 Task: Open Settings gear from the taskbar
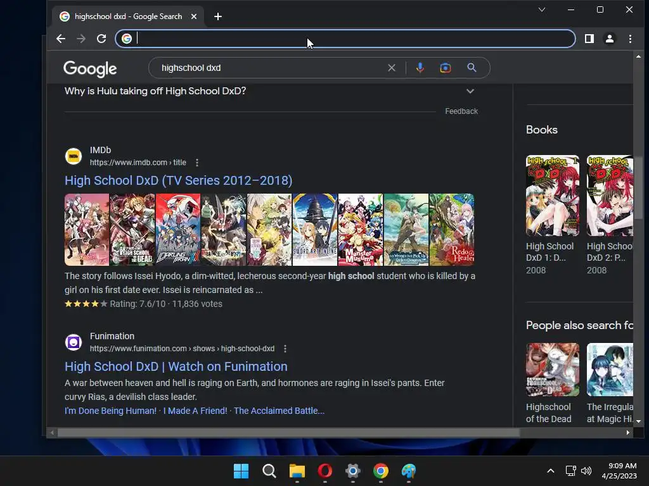coord(352,471)
